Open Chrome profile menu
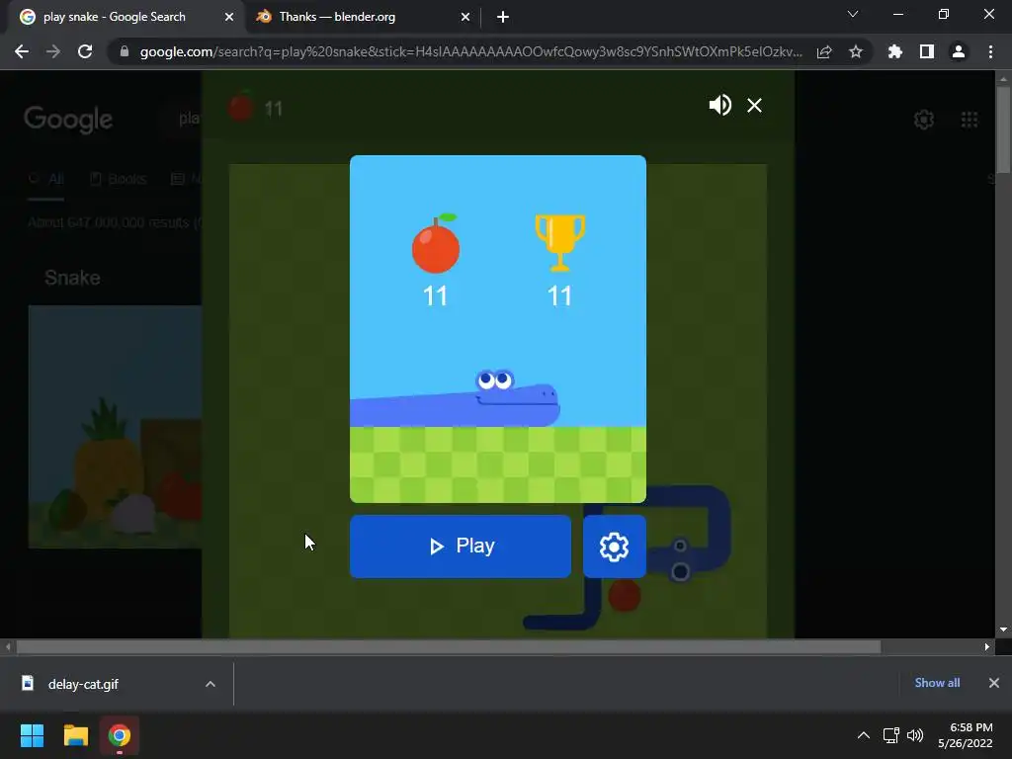The image size is (1012, 759). 958,51
